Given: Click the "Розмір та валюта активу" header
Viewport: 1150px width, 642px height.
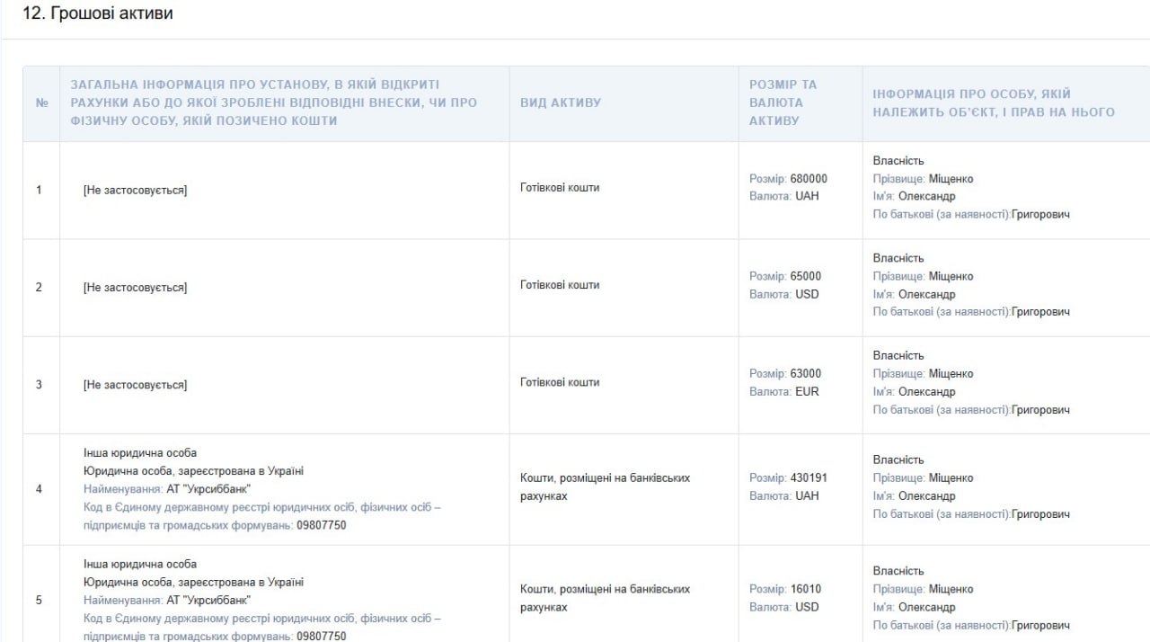Looking at the screenshot, I should pyautogui.click(x=783, y=103).
